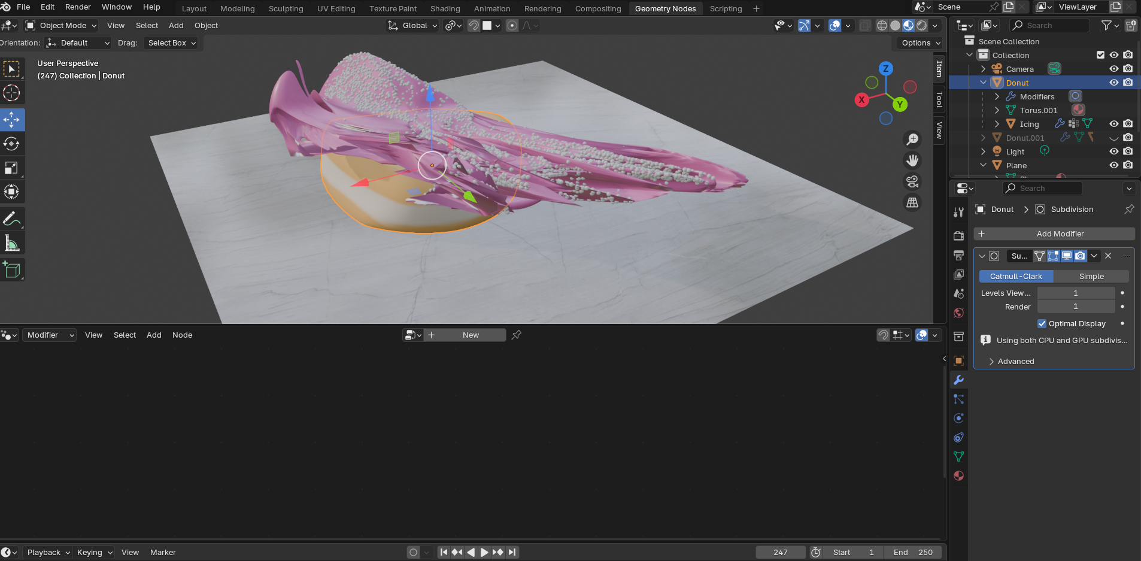Select the Simple subdivision type
This screenshot has height=561, width=1141.
[x=1091, y=277]
